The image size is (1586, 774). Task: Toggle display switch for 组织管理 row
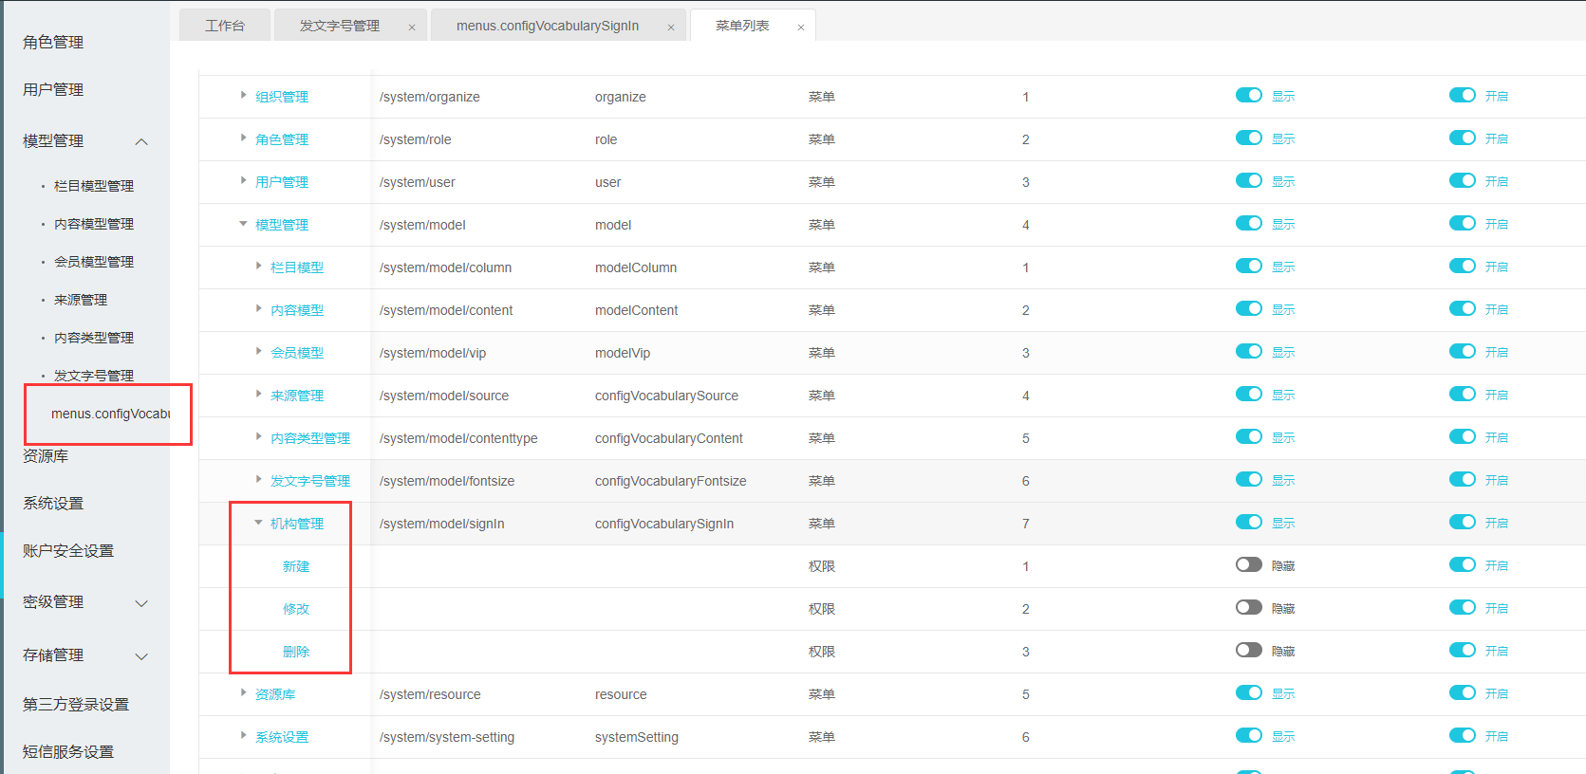click(x=1248, y=95)
